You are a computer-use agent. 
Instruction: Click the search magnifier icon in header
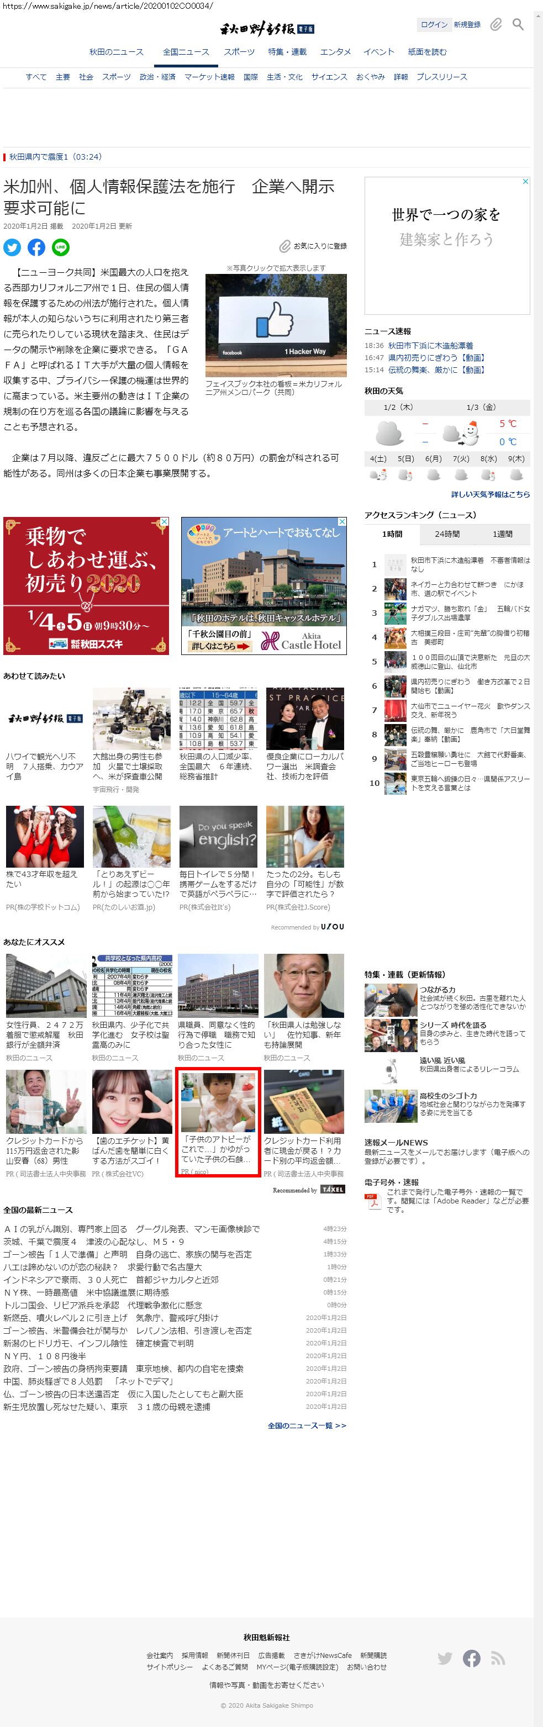pyautogui.click(x=518, y=25)
